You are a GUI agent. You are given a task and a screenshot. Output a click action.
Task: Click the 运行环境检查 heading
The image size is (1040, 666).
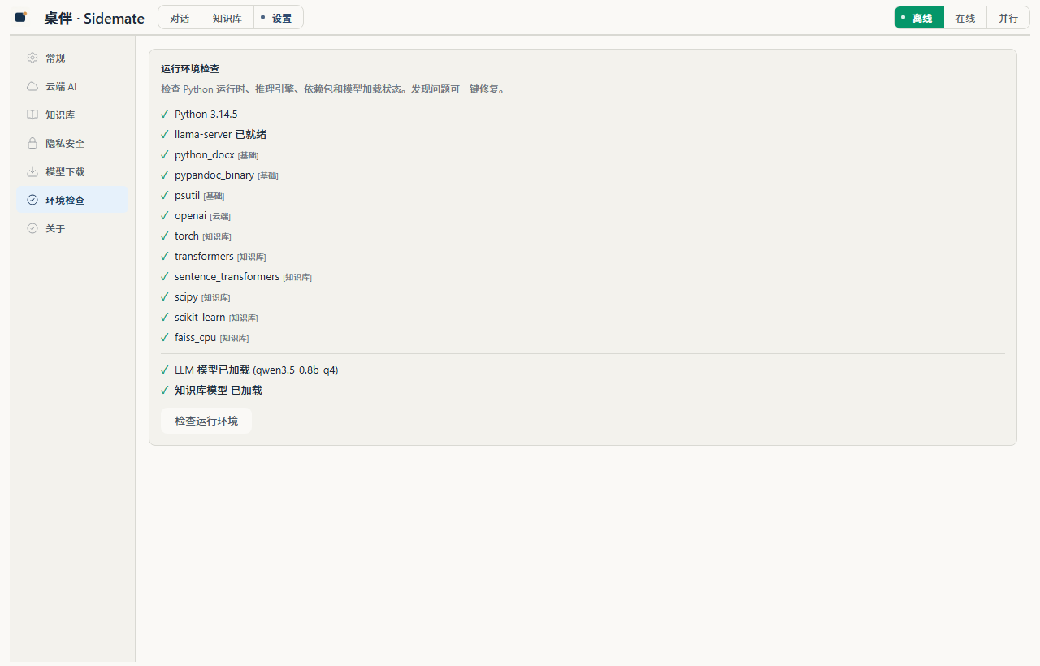[x=190, y=69]
